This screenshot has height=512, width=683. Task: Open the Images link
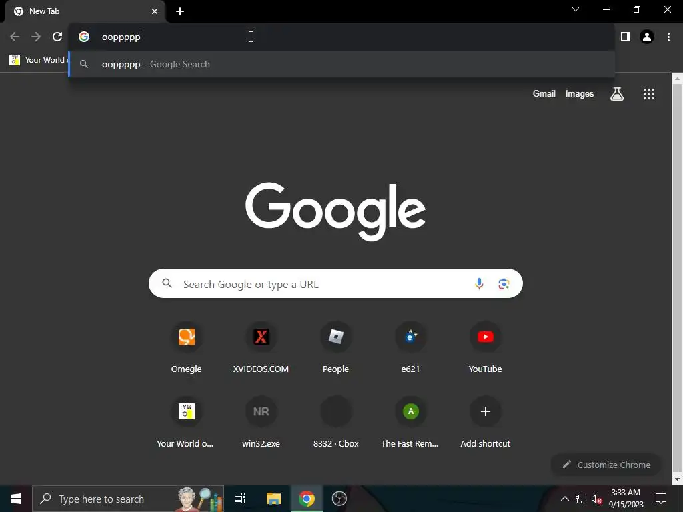pyautogui.click(x=580, y=93)
